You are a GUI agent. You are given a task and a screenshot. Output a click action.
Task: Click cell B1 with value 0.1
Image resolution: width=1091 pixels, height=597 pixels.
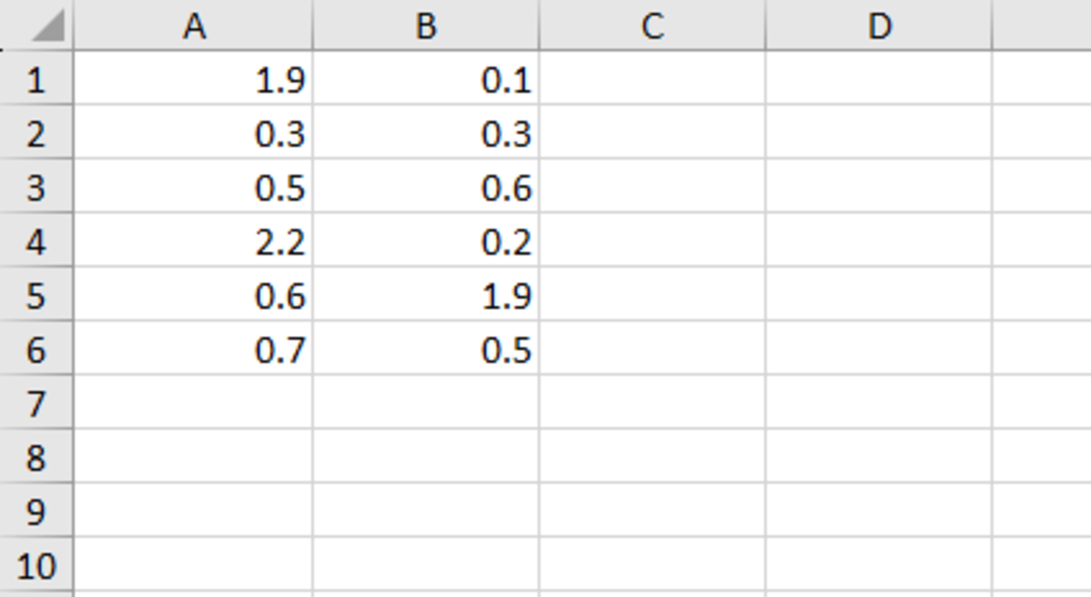[x=425, y=80]
